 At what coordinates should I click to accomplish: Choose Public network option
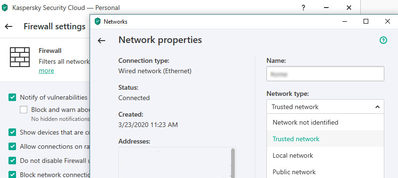[x=325, y=171]
